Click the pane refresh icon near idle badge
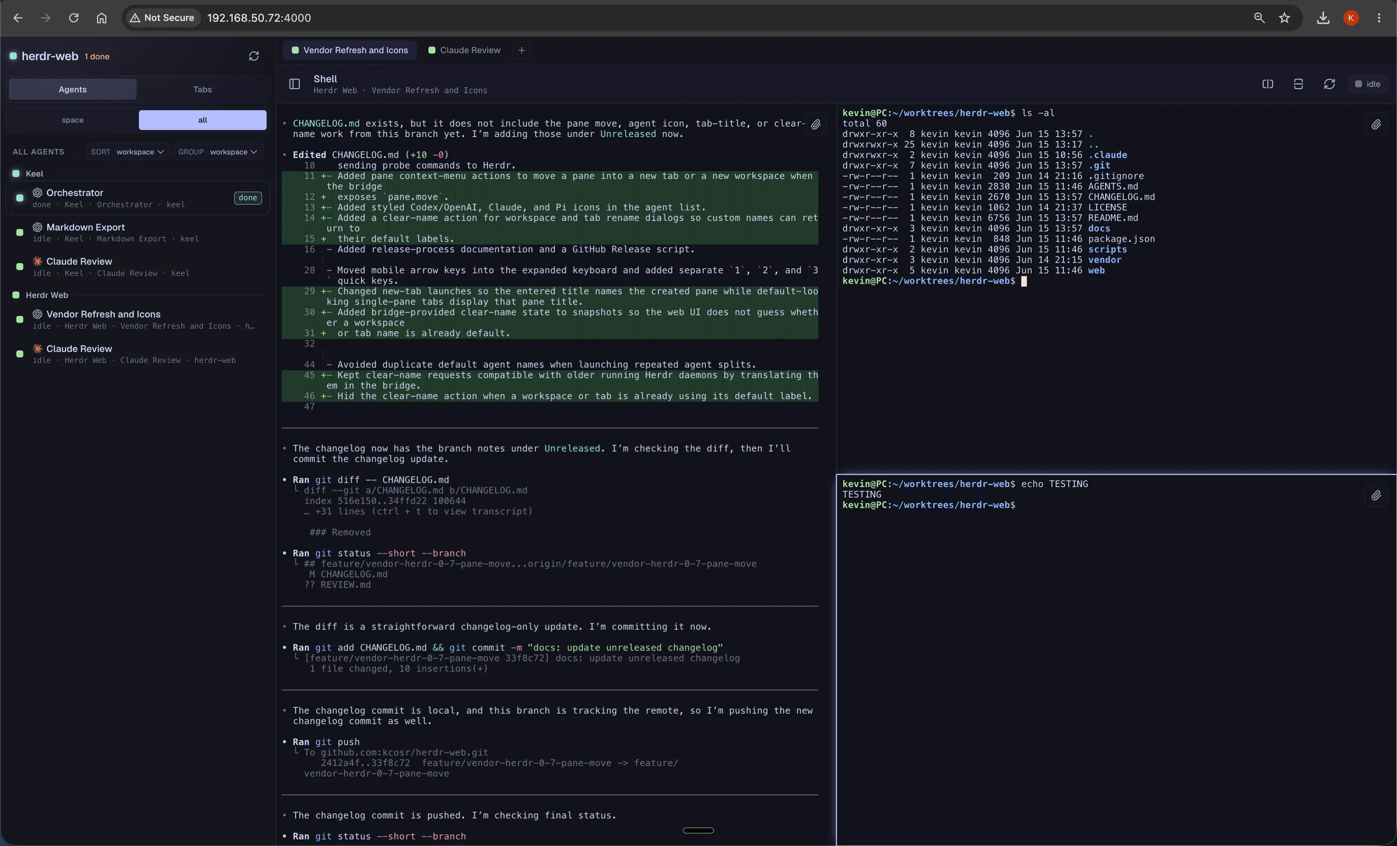1397x846 pixels. 1329,84
